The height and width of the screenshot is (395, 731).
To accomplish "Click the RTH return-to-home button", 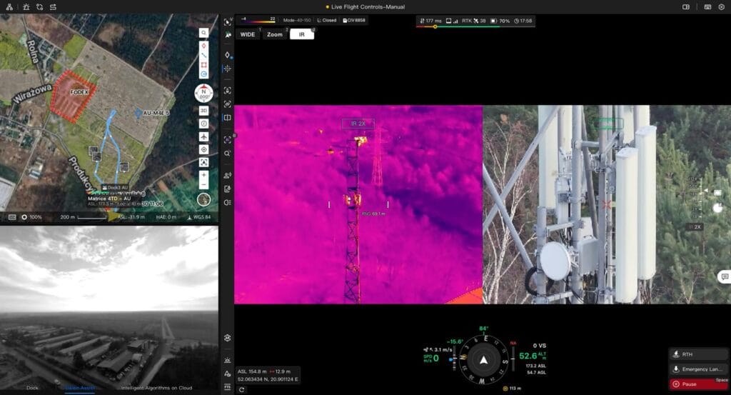I will (698, 354).
